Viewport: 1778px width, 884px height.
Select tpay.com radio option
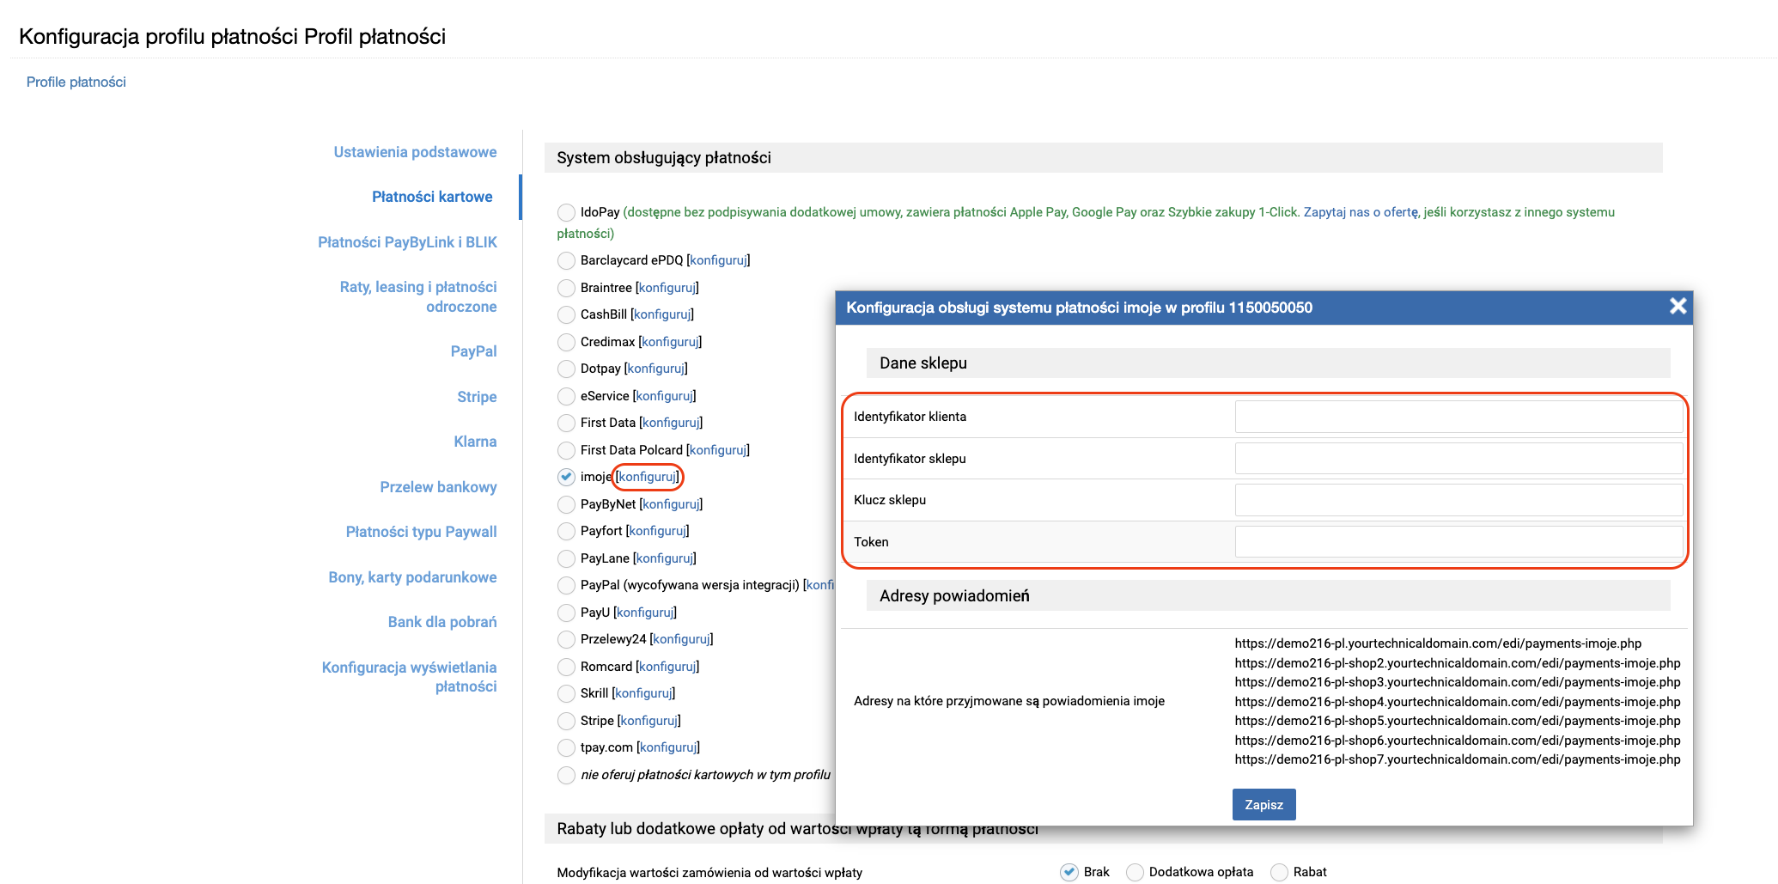coord(566,747)
